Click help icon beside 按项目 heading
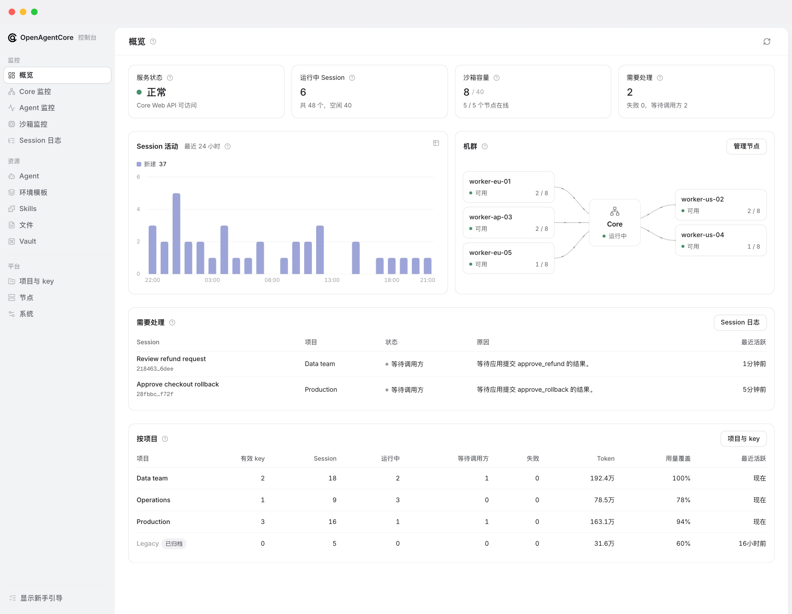 165,439
